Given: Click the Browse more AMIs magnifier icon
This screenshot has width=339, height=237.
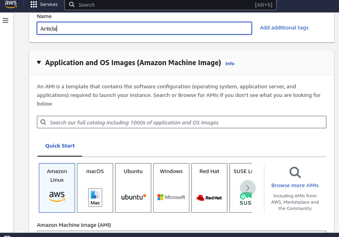Looking at the screenshot, I should [295, 173].
